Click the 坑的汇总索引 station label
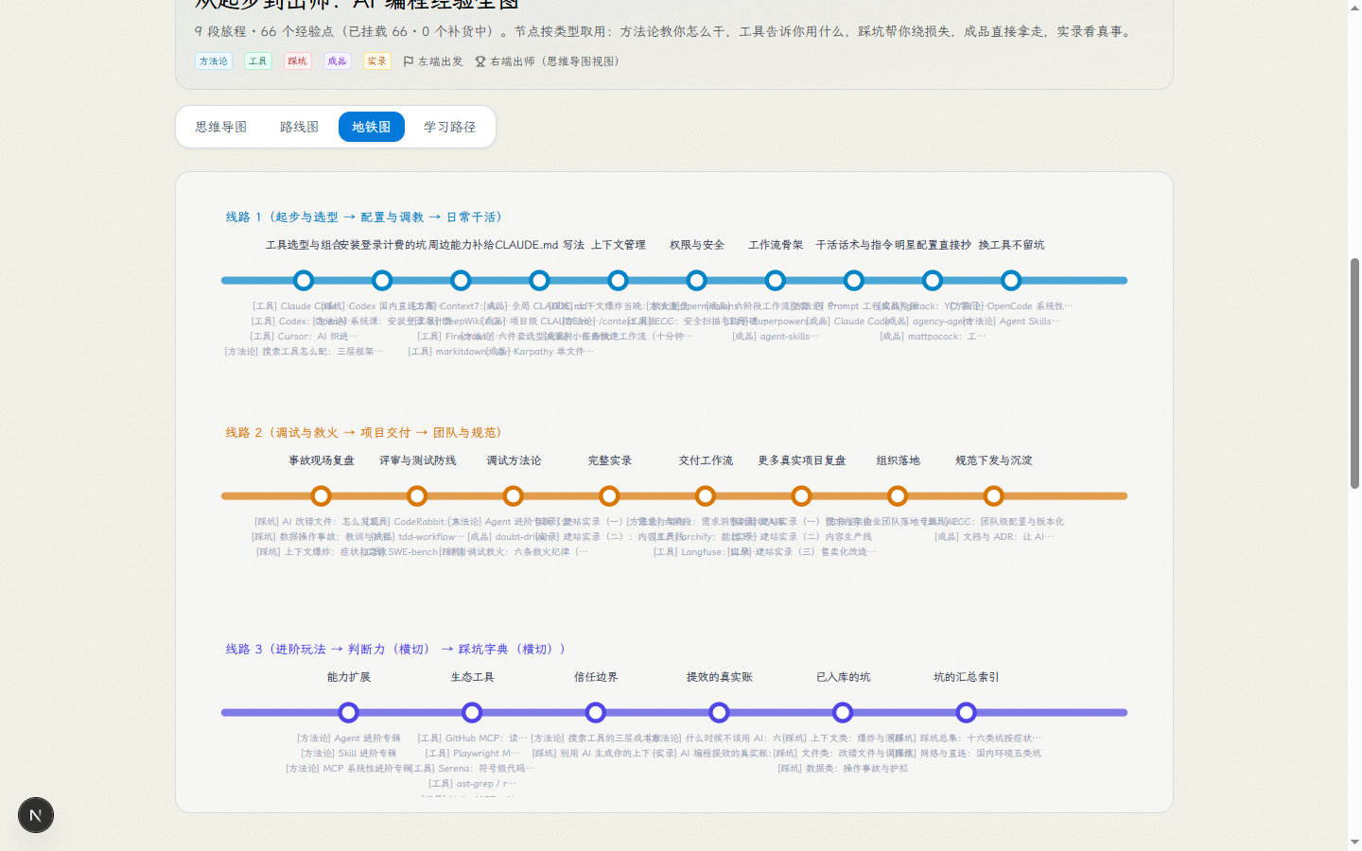The width and height of the screenshot is (1362, 851). [x=966, y=677]
